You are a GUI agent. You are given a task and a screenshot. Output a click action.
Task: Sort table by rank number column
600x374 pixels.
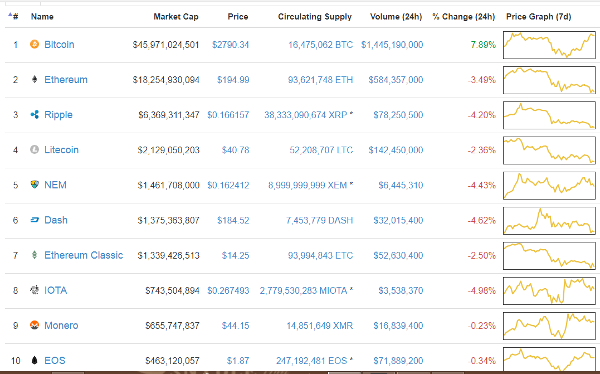14,17
